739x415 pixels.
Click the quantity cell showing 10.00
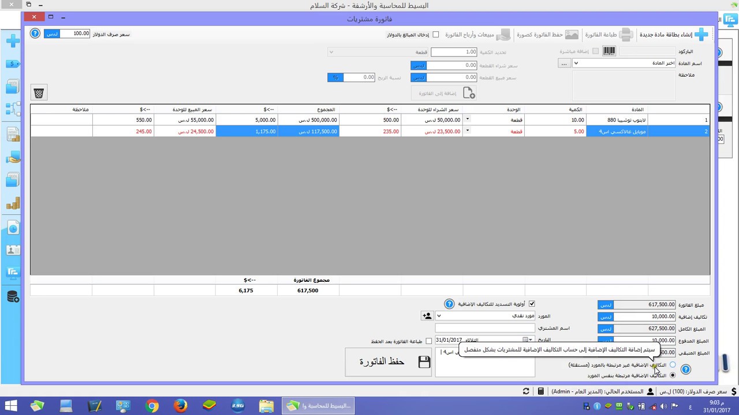(555, 120)
